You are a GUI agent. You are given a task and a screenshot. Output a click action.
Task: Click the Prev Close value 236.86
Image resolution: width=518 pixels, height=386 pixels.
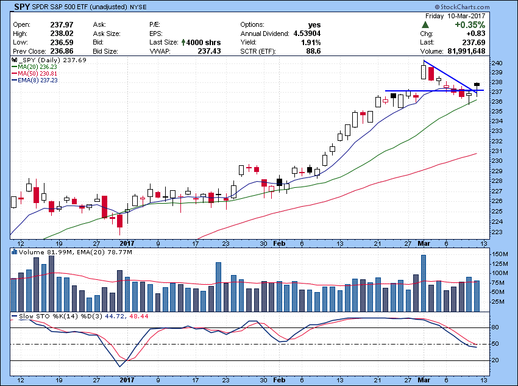point(62,51)
